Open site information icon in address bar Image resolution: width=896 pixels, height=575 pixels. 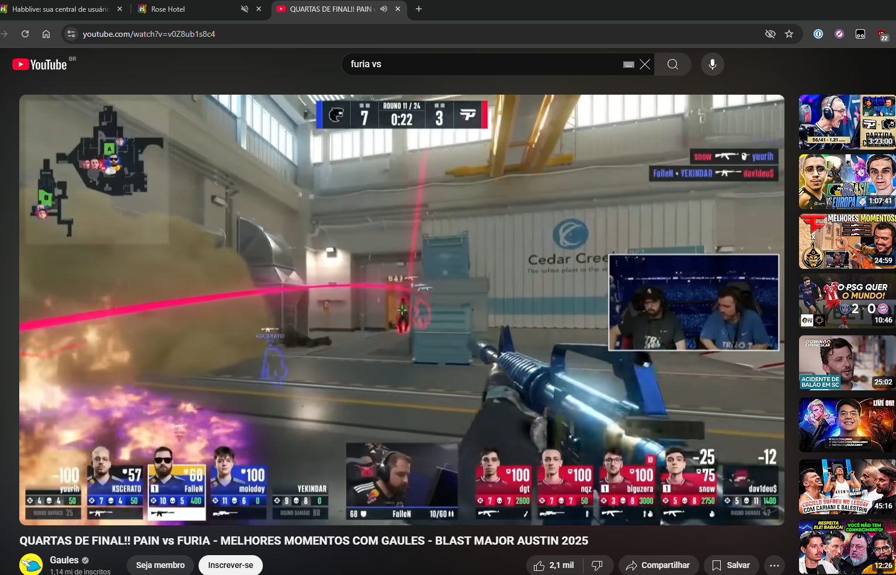pos(71,34)
